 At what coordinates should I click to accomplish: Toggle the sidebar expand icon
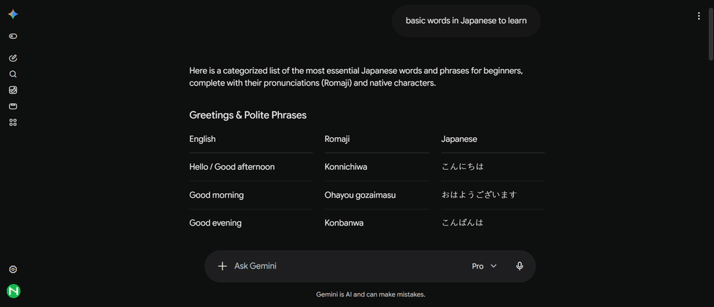pyautogui.click(x=13, y=36)
